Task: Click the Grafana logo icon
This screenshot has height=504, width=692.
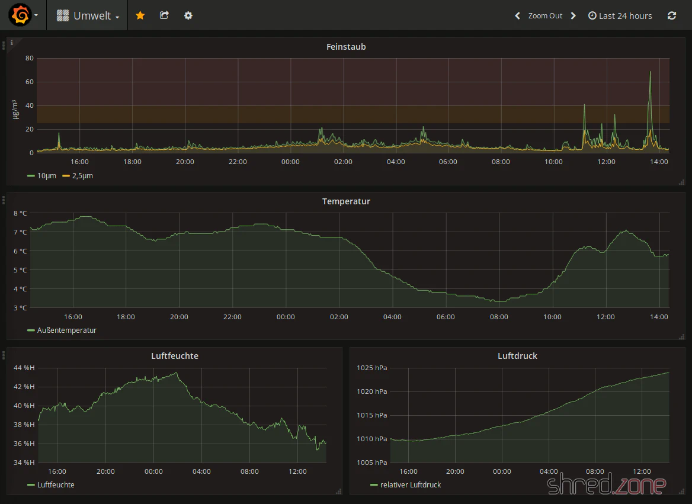Action: [20, 15]
